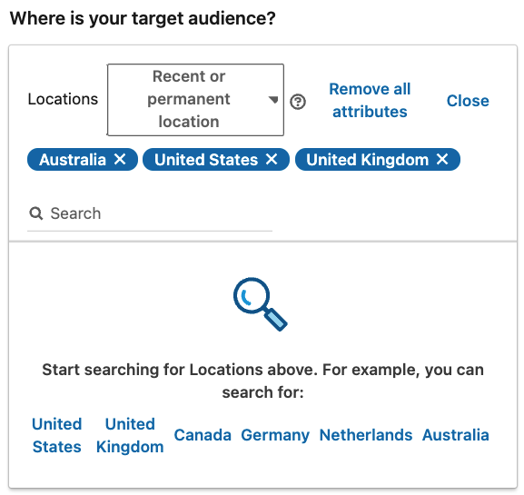Select the Australia suggestion link
The width and height of the screenshot is (524, 495).
456,435
